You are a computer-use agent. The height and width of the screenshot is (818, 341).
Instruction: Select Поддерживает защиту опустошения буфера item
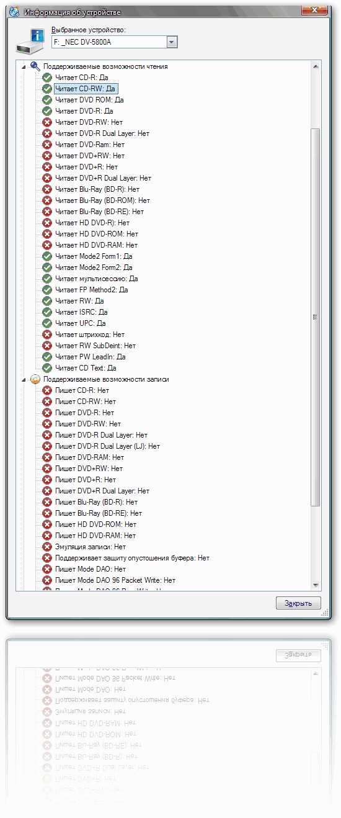click(132, 558)
